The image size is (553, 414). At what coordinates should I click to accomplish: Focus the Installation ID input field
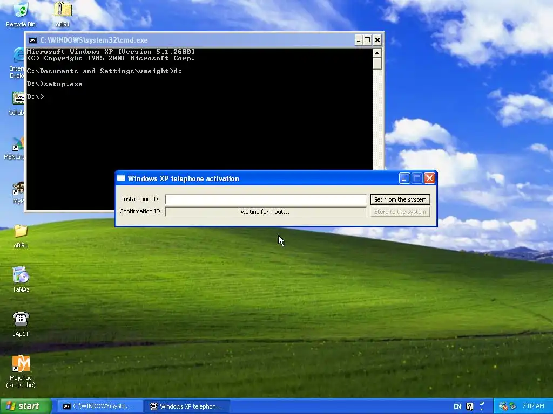266,199
